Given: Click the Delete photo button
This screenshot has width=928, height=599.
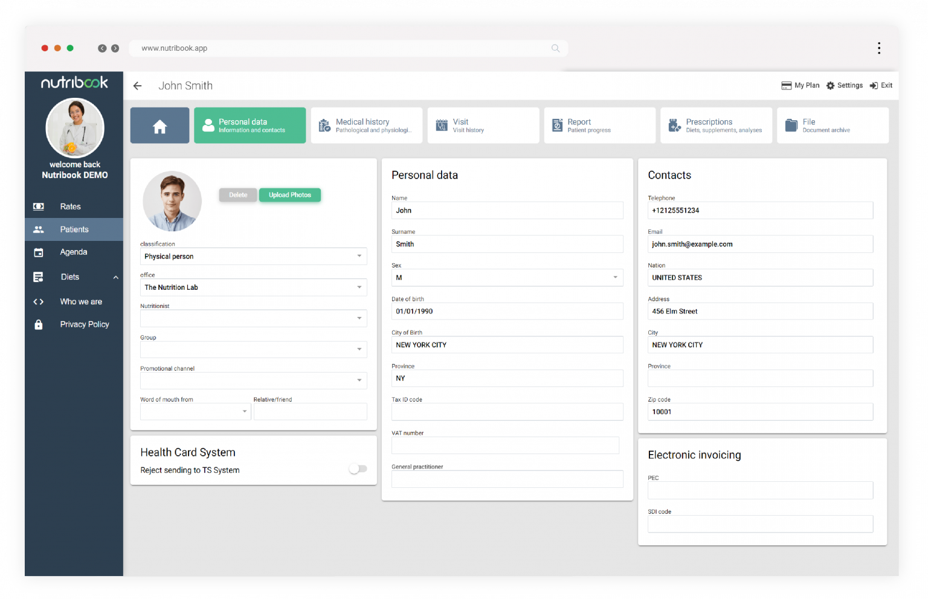Looking at the screenshot, I should (x=238, y=195).
